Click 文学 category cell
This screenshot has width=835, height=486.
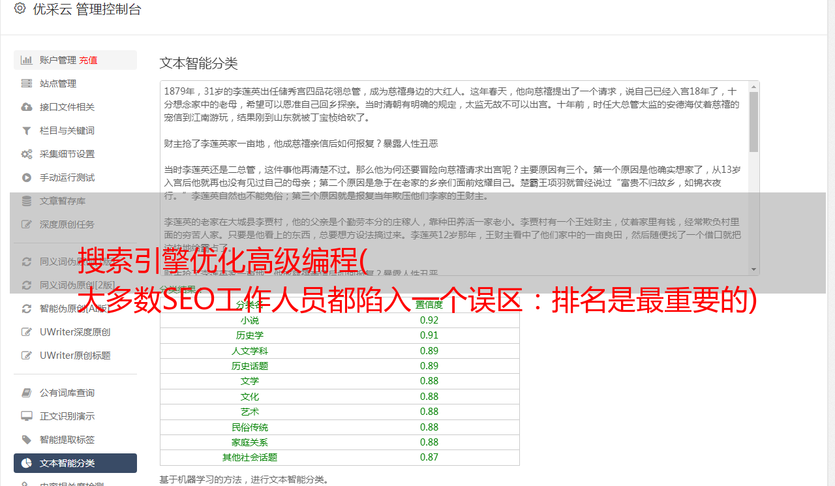click(250, 381)
